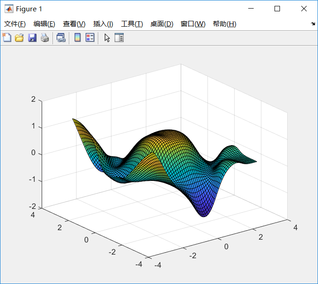Close the Figure 1 window
The height and width of the screenshot is (284, 318).
coord(304,9)
